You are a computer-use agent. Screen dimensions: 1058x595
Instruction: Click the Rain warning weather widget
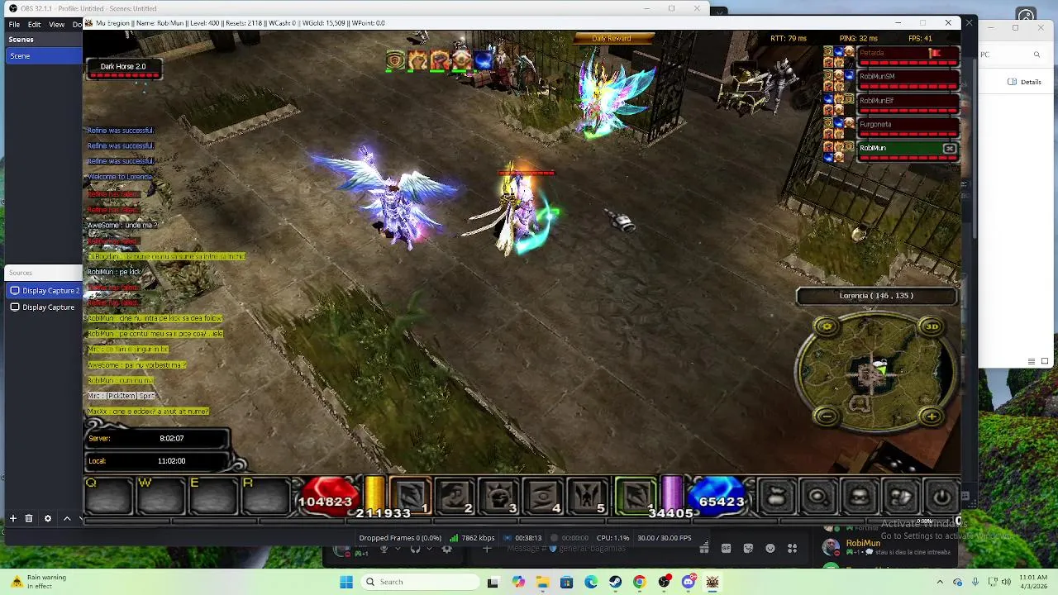coord(36,582)
